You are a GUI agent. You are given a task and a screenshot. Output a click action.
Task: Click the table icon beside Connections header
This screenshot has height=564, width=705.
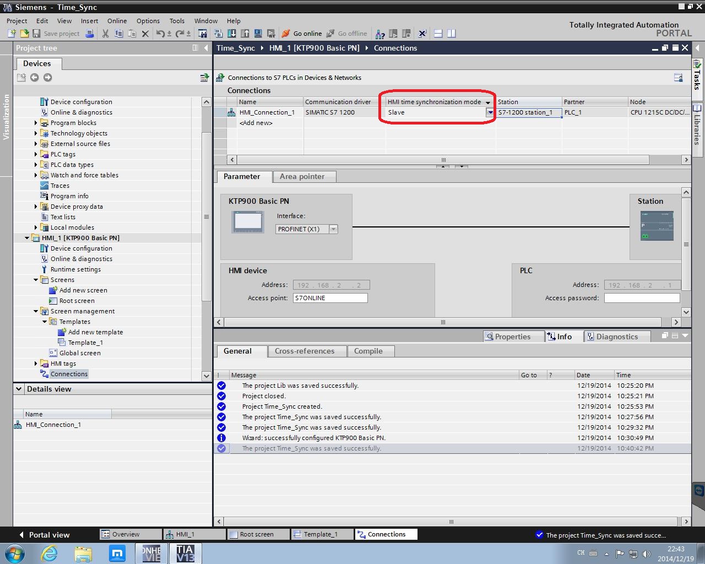[x=678, y=78]
